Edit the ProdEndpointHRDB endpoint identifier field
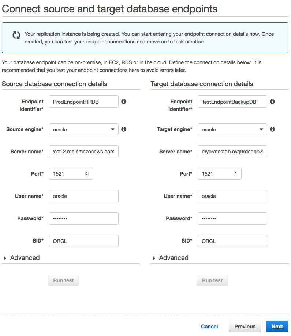This screenshot has height=336, width=291. tap(83, 102)
